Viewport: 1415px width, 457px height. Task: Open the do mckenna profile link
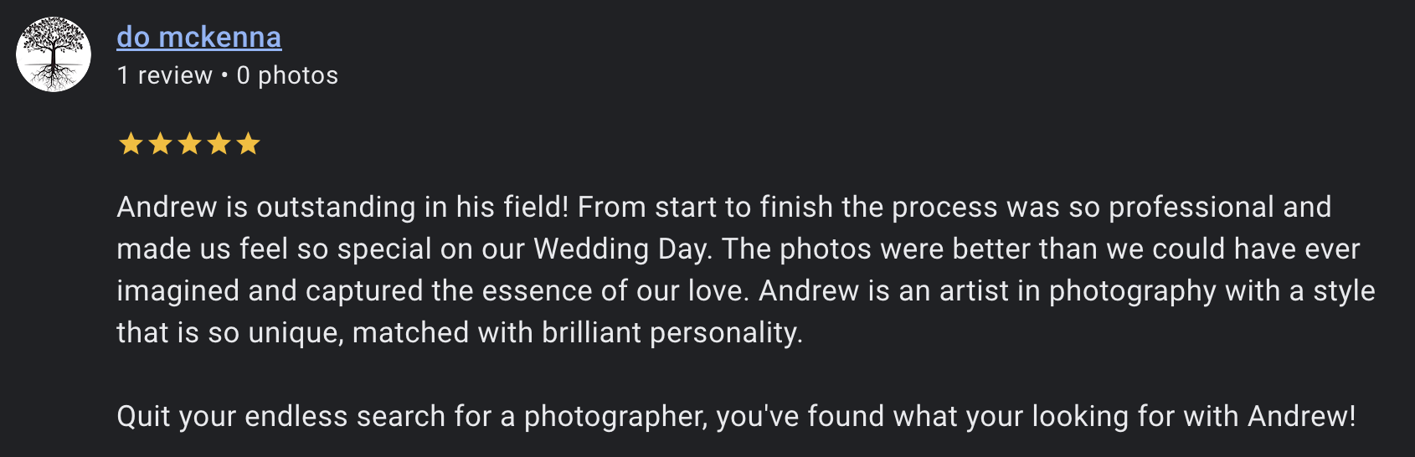pos(198,37)
